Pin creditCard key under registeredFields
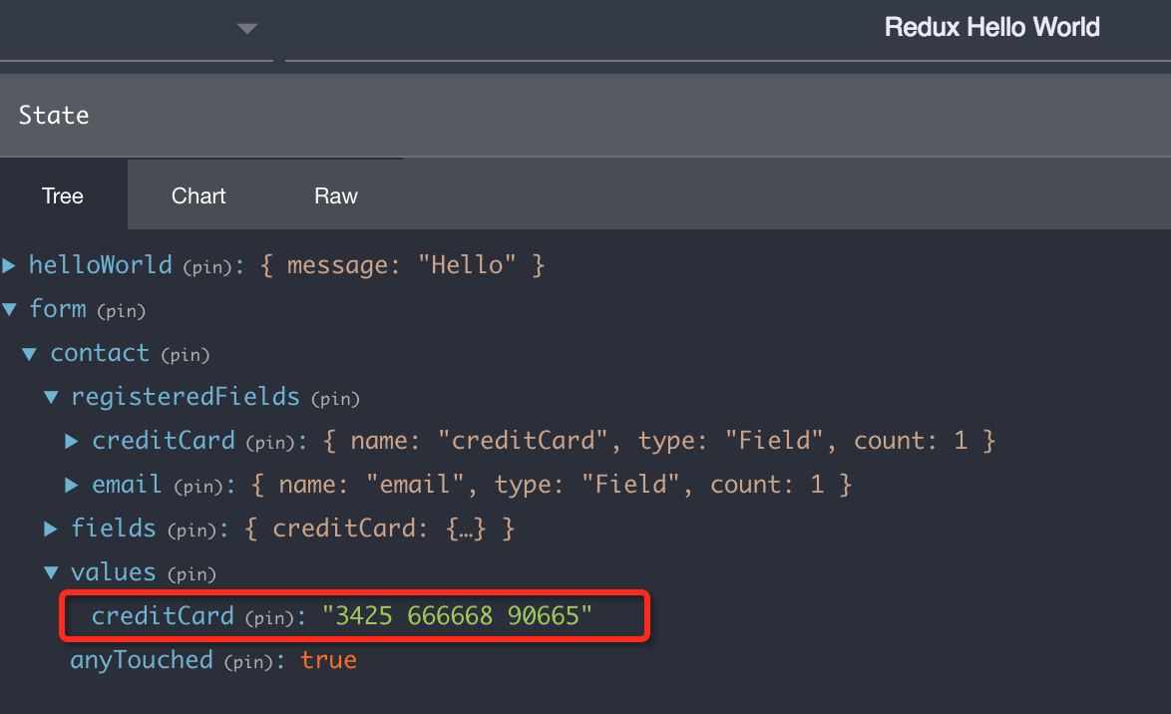This screenshot has width=1171, height=714. click(x=270, y=443)
